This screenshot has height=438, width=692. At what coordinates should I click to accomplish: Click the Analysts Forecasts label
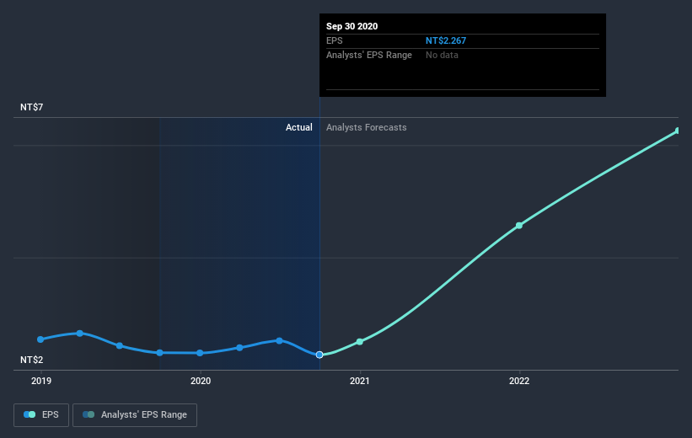pyautogui.click(x=367, y=127)
